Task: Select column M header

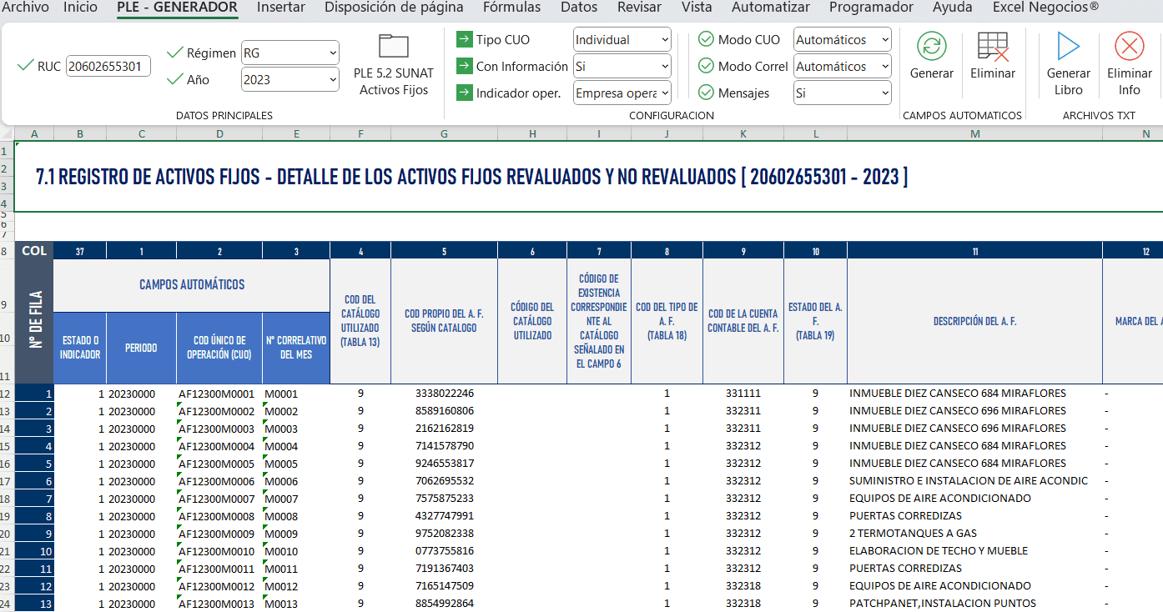Action: (974, 133)
